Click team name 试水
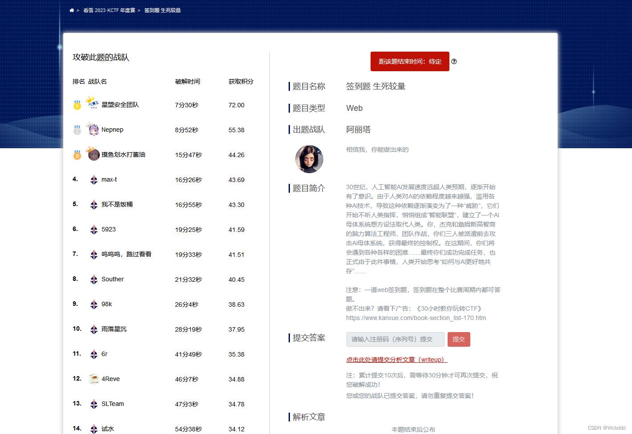This screenshot has width=632, height=434. coord(108,429)
